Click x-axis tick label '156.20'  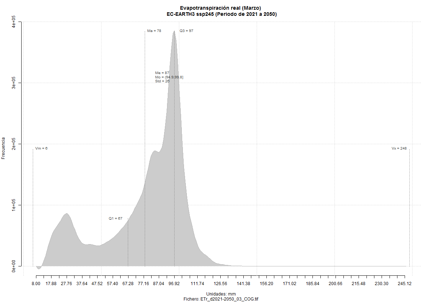pos(266,284)
